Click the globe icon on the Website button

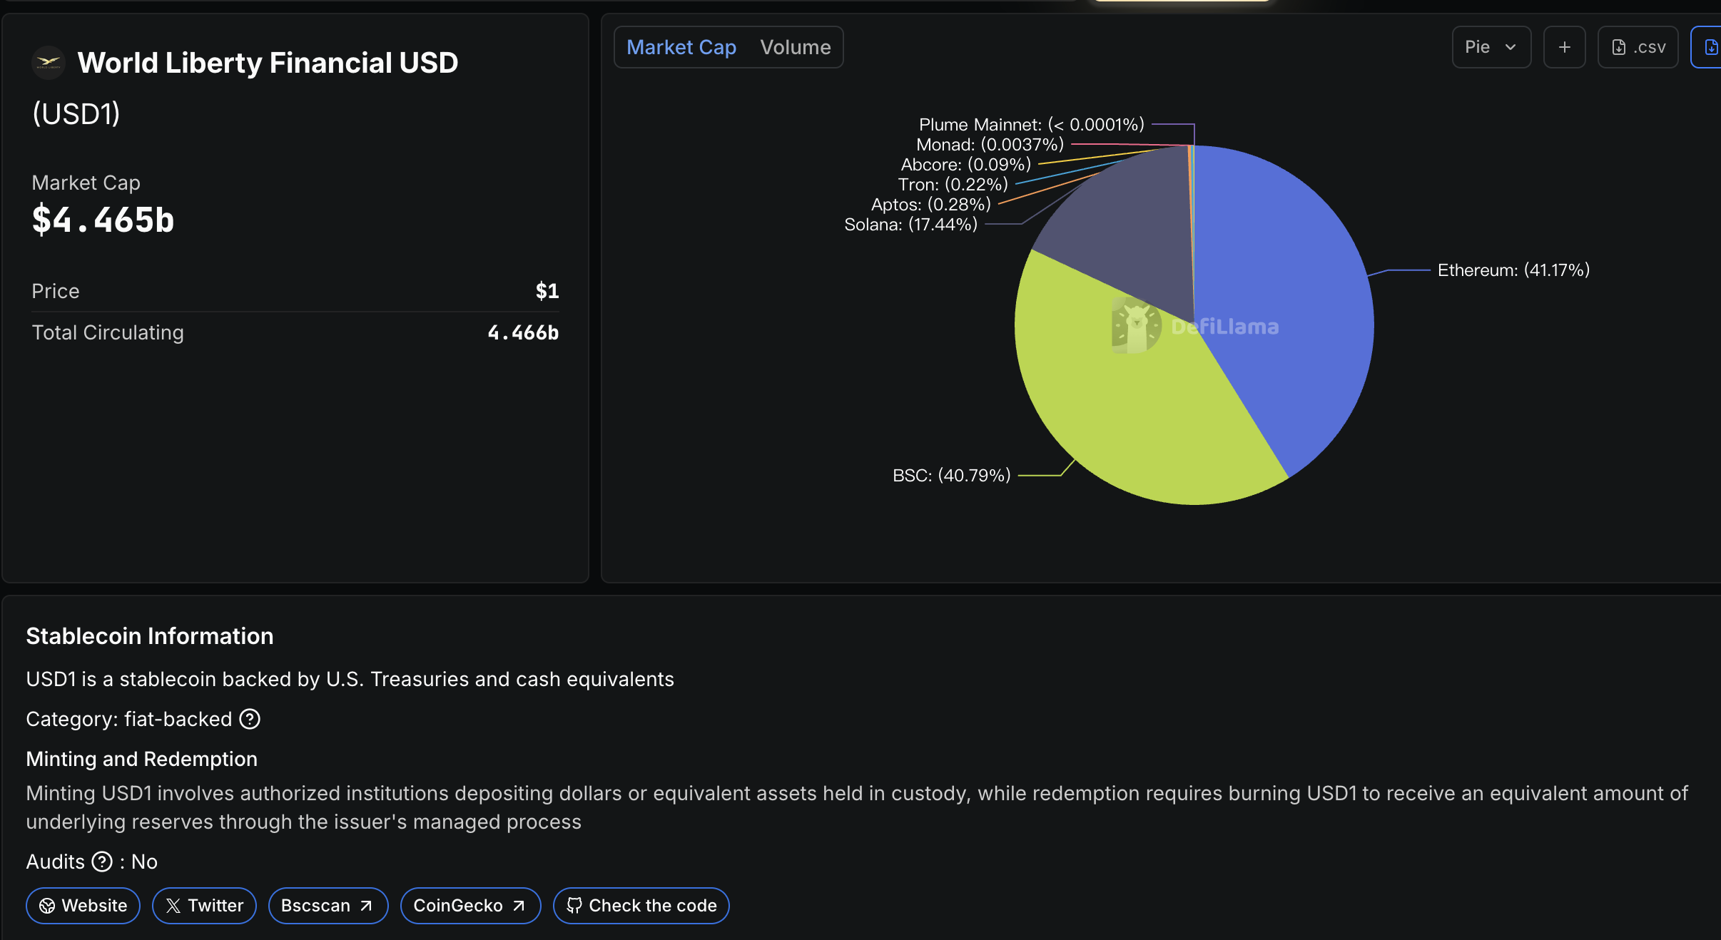click(x=46, y=906)
